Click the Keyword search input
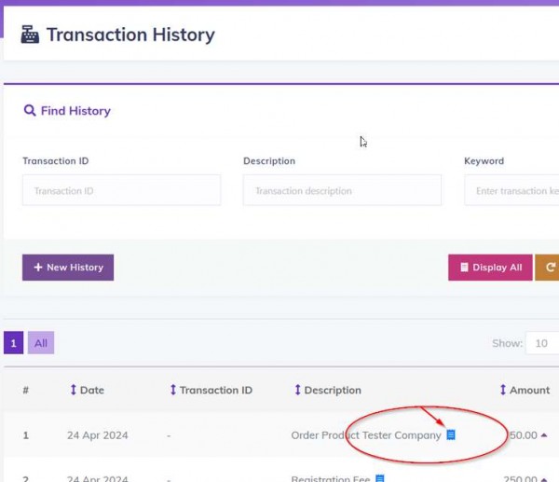 [x=511, y=190]
